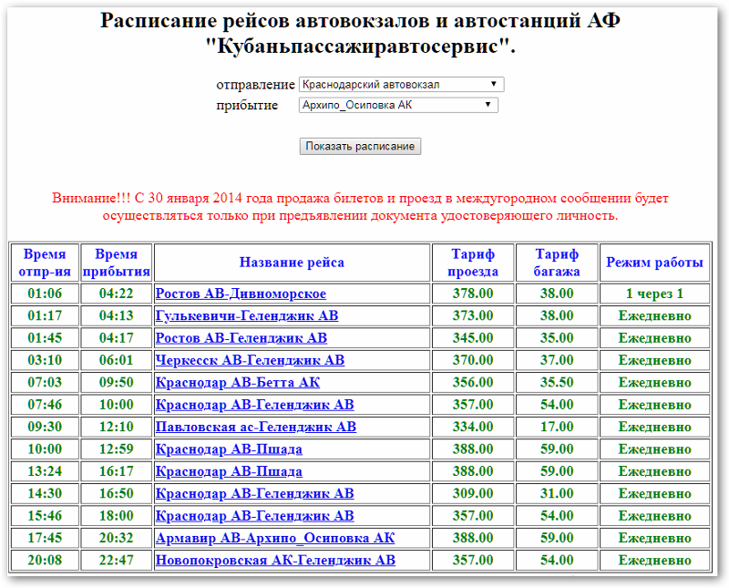This screenshot has width=729, height=588.
Task: Click fare value 370.00
Action: click(x=473, y=360)
